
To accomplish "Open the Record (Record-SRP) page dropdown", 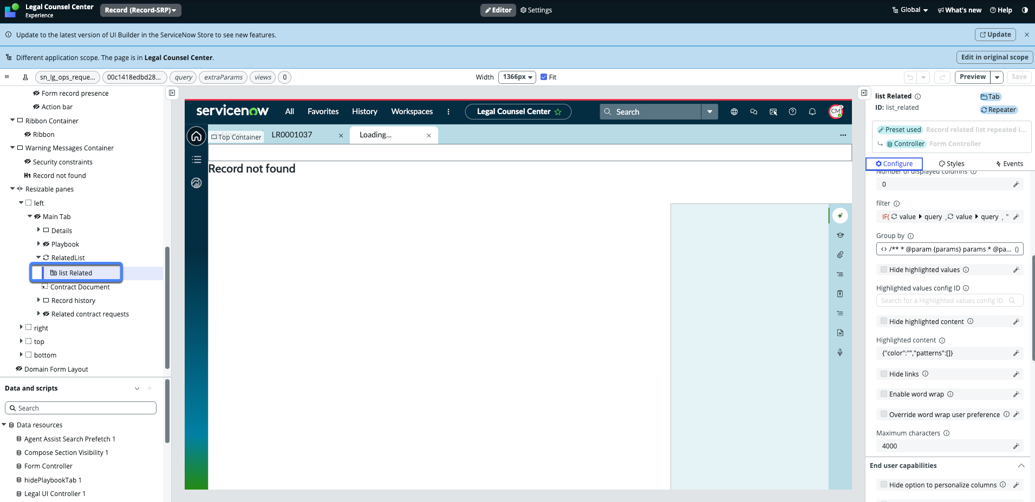I will tap(141, 10).
